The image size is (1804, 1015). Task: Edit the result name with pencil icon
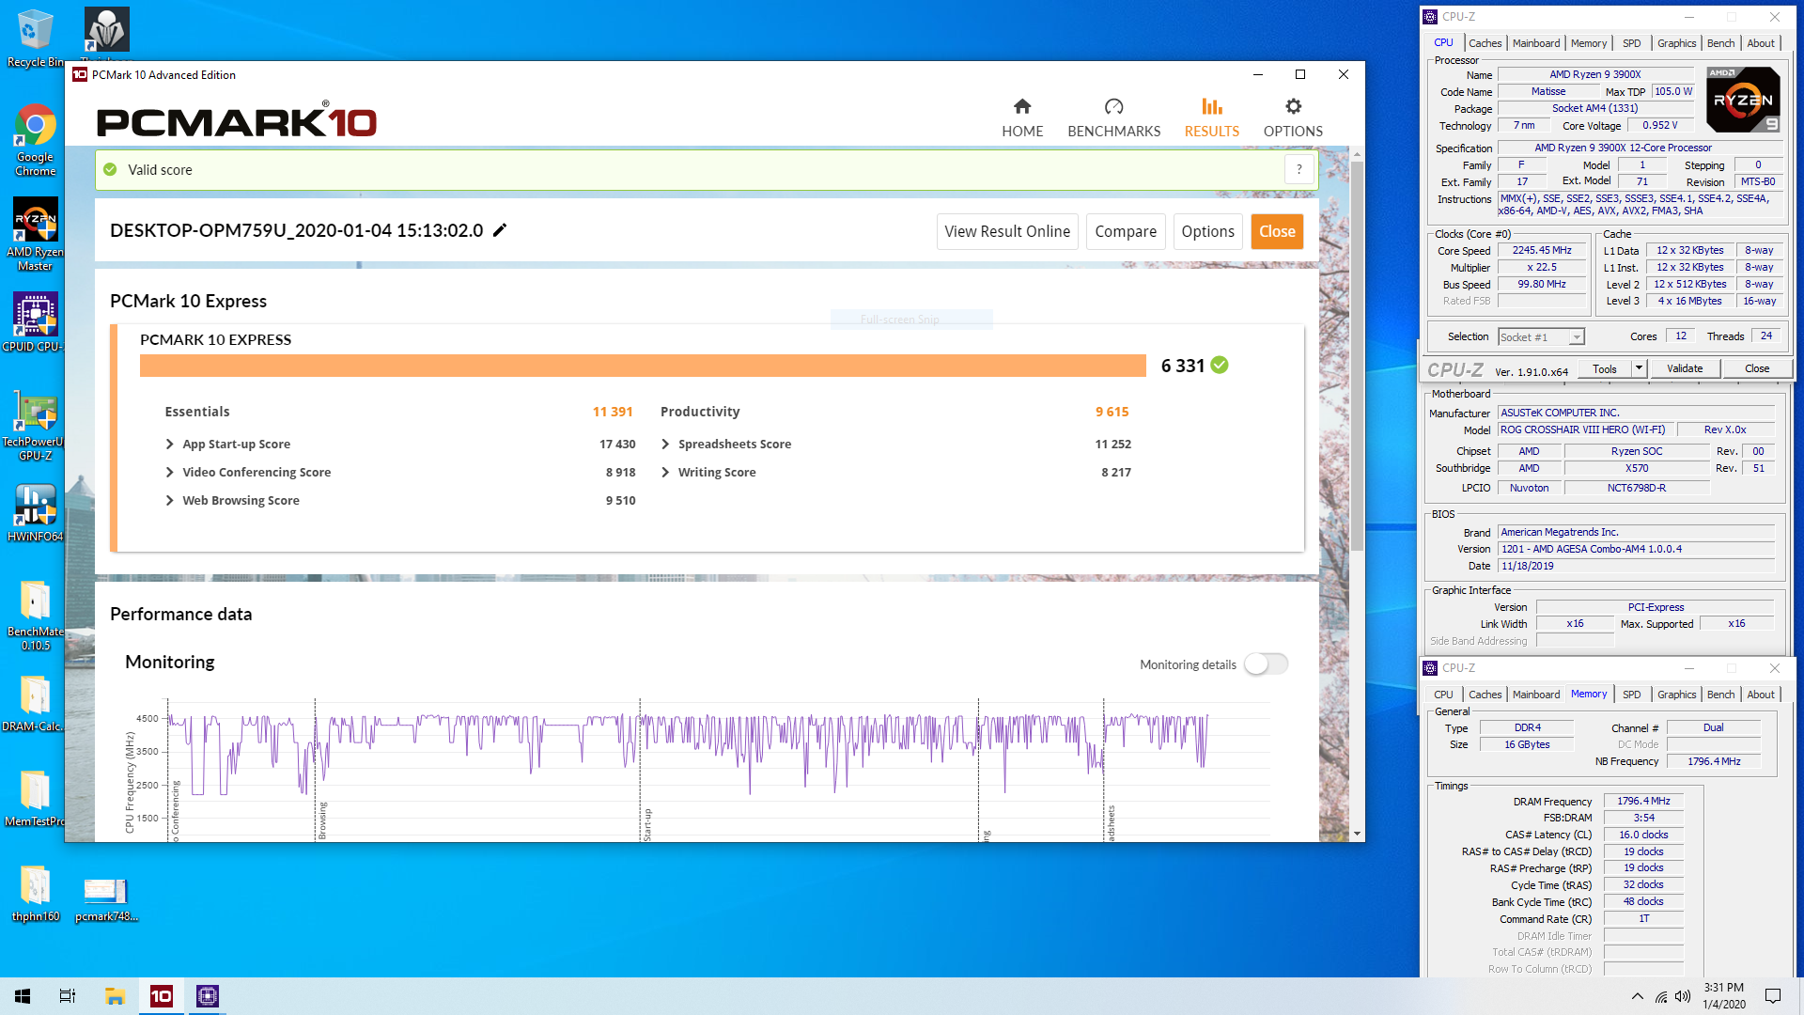pos(500,230)
